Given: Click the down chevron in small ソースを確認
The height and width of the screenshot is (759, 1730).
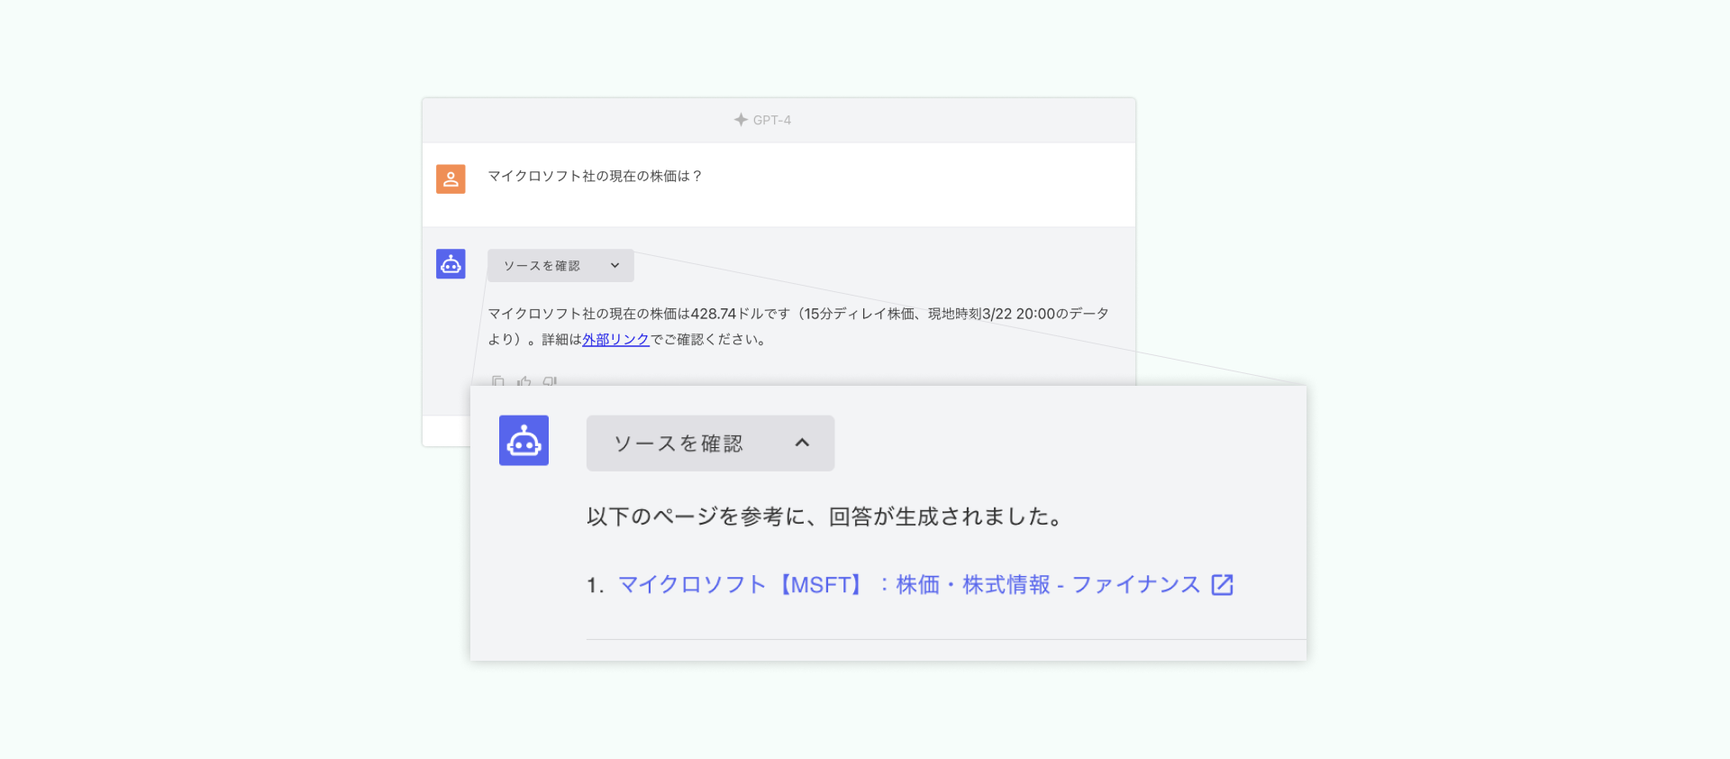Looking at the screenshot, I should (615, 265).
